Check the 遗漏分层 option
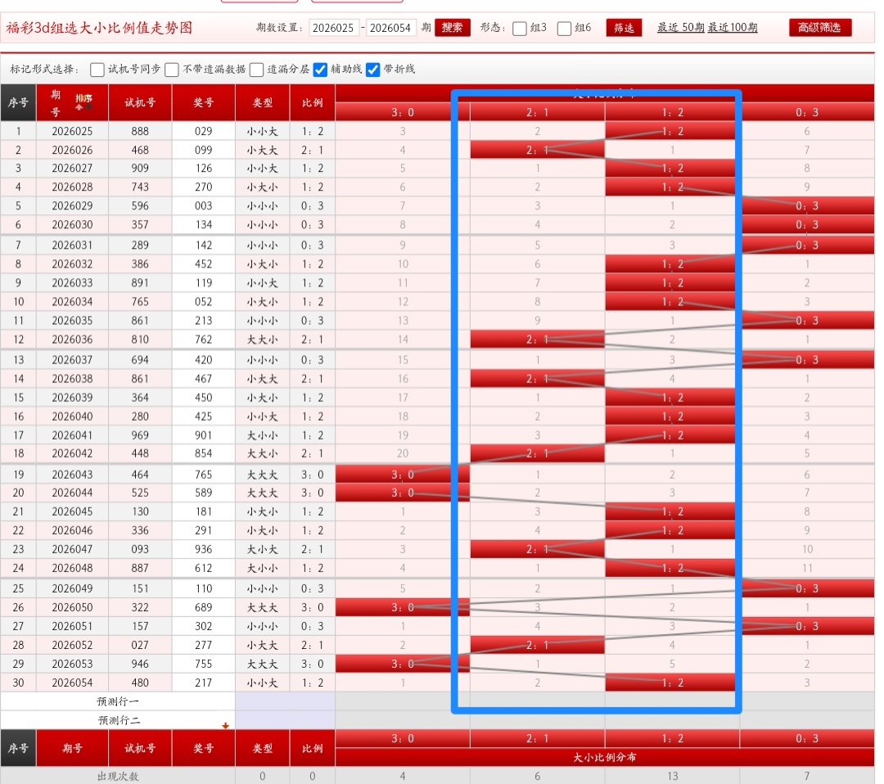The width and height of the screenshot is (884, 784). pos(257,70)
